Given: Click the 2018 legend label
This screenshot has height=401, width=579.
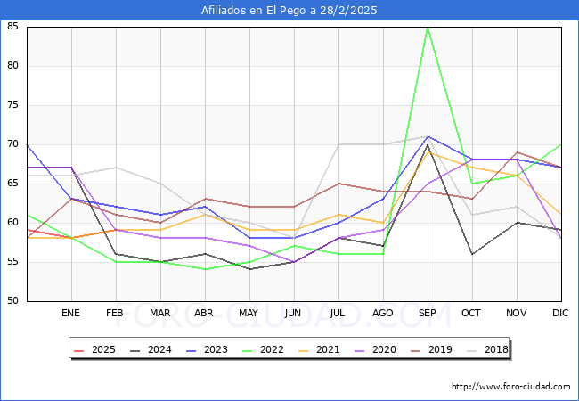Looking at the screenshot, I should coord(496,349).
